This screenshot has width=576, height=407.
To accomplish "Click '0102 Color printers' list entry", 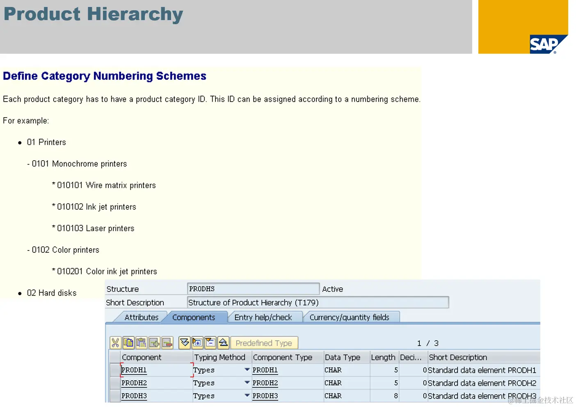I will tap(66, 250).
